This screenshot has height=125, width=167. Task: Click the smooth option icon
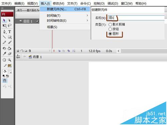pyautogui.click(x=5, y=86)
